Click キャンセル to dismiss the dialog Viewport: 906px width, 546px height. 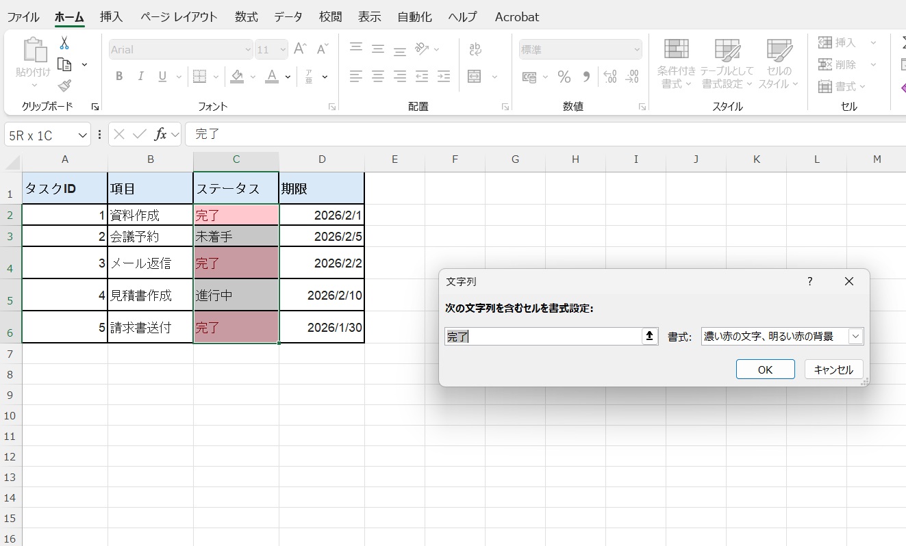(833, 369)
